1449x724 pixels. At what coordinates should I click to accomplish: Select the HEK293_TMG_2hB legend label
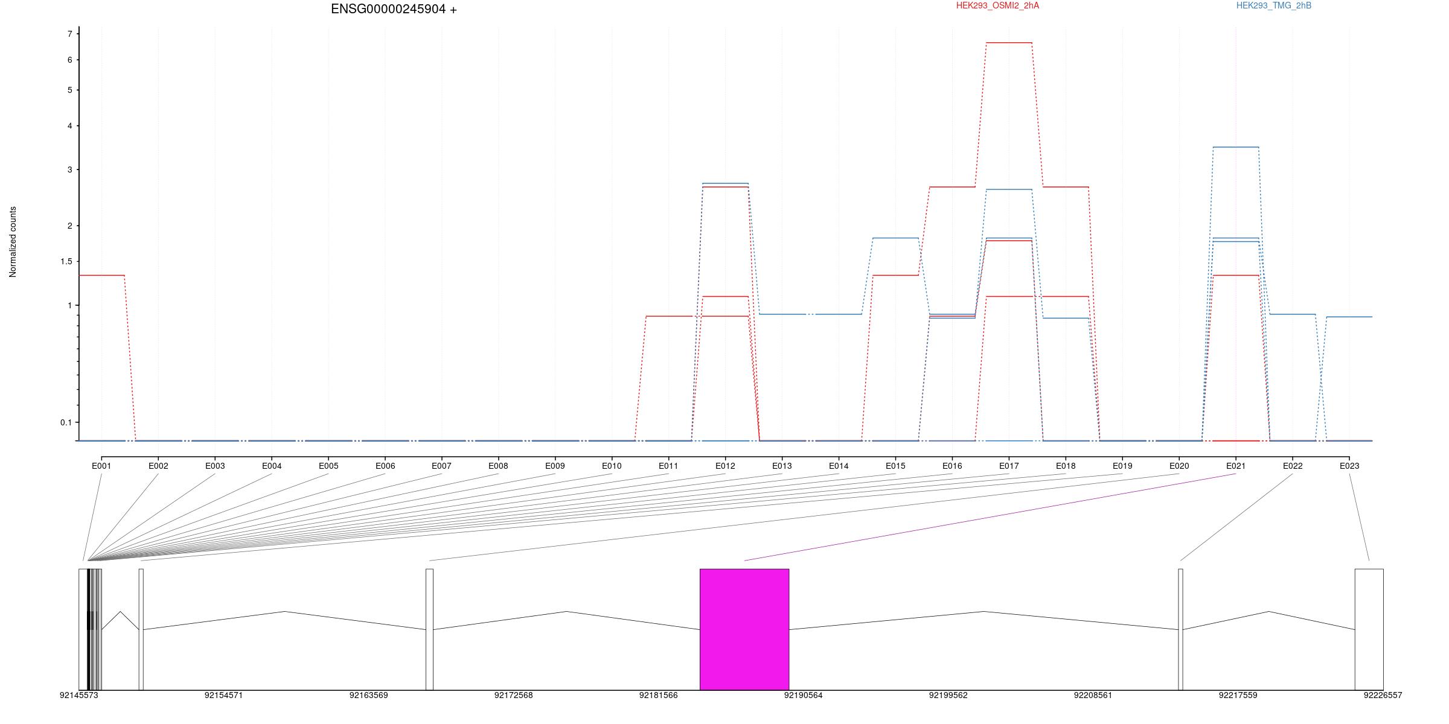pyautogui.click(x=1274, y=5)
